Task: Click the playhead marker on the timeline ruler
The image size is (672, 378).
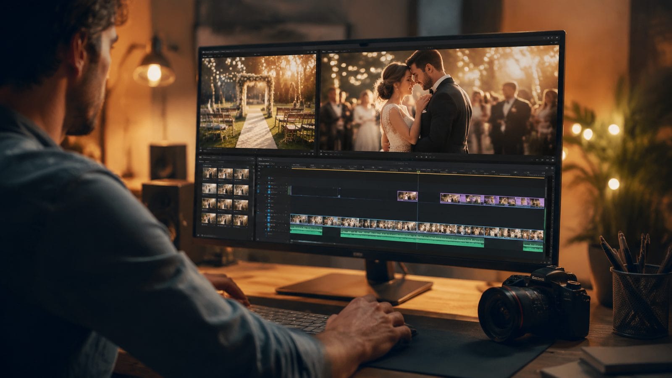Action: coord(418,171)
